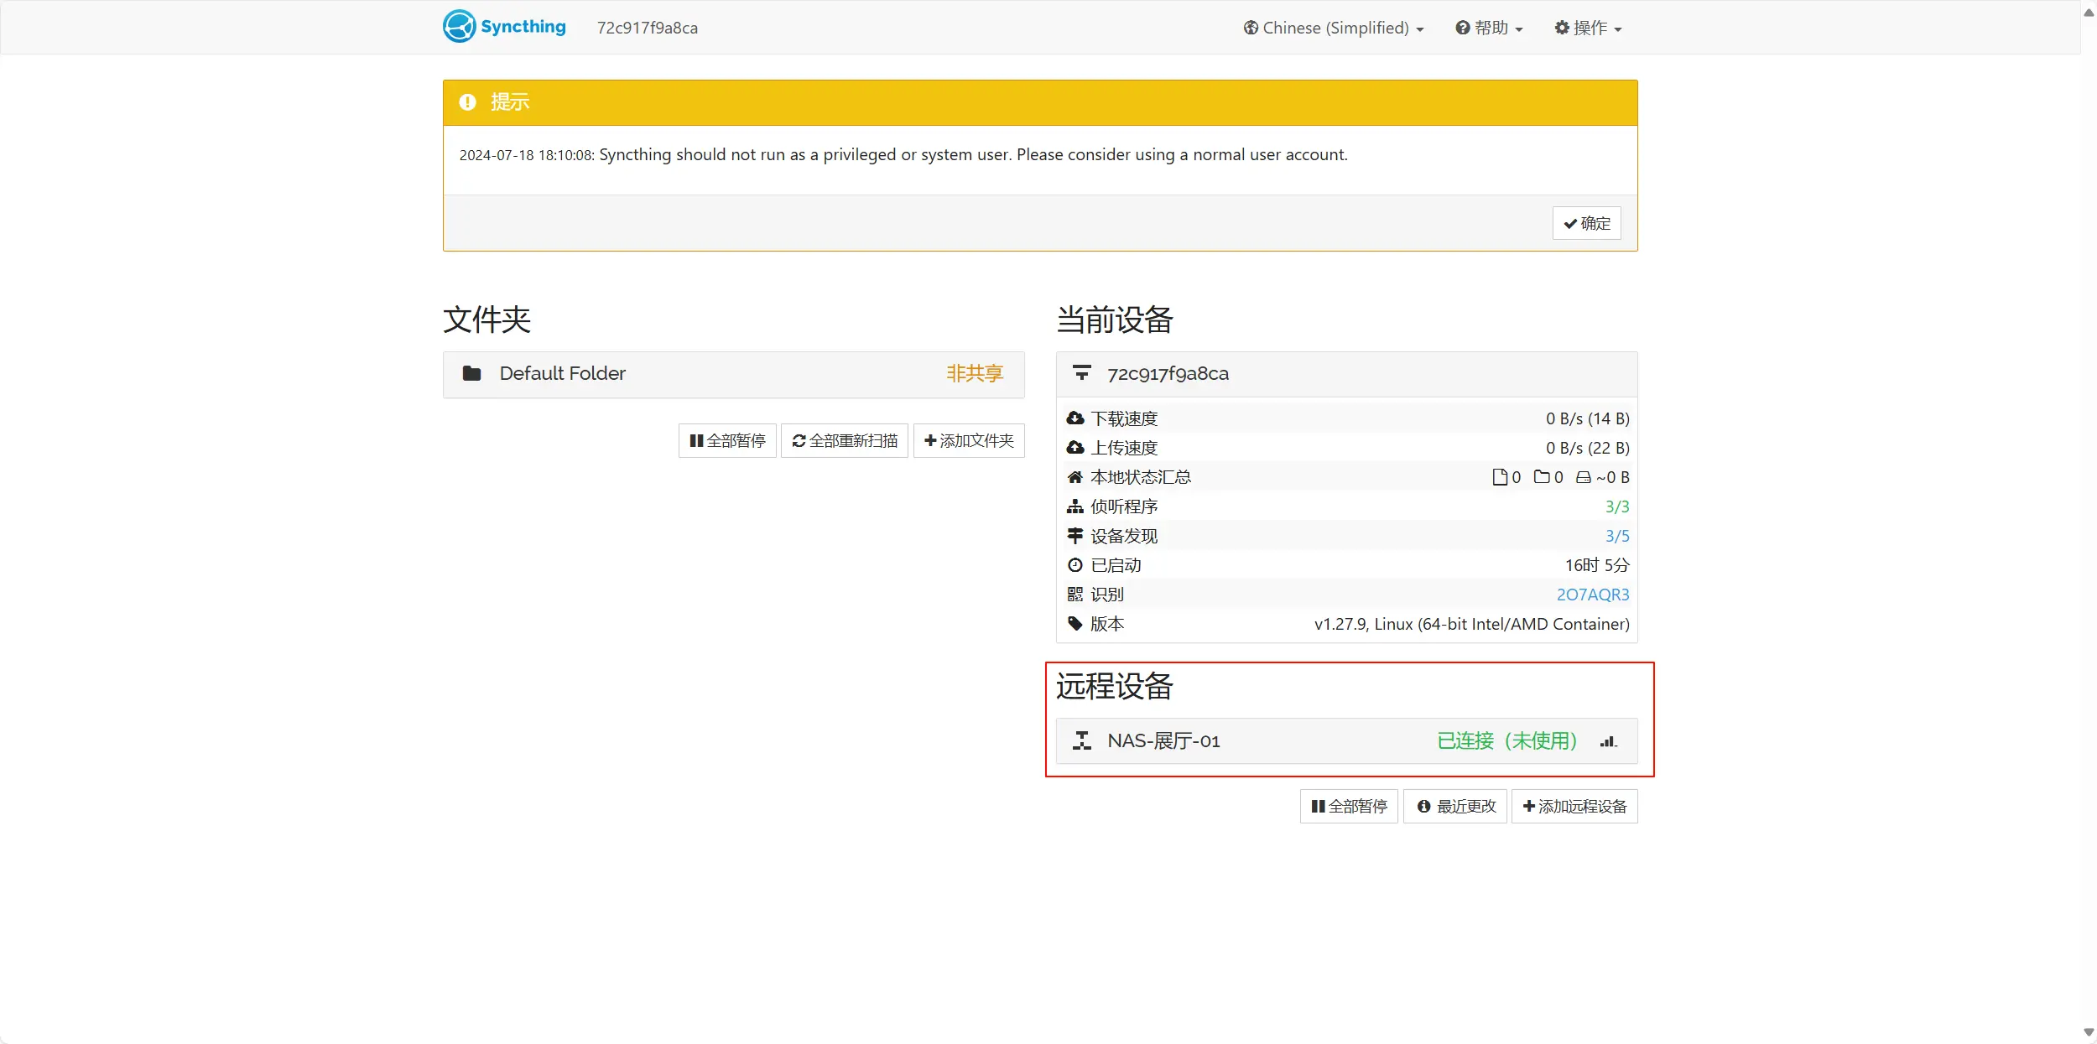The image size is (2097, 1044).
Task: Click the 添加远程设备 add remote device button
Action: (1574, 807)
